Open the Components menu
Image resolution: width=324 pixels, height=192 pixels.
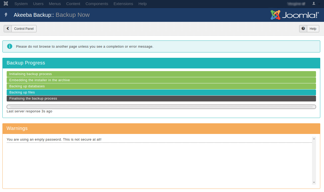(97, 4)
